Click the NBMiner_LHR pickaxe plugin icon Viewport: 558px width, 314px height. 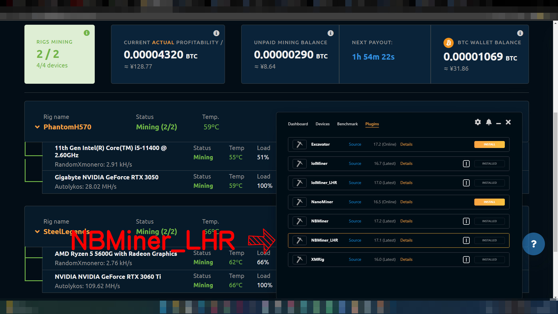click(x=299, y=240)
